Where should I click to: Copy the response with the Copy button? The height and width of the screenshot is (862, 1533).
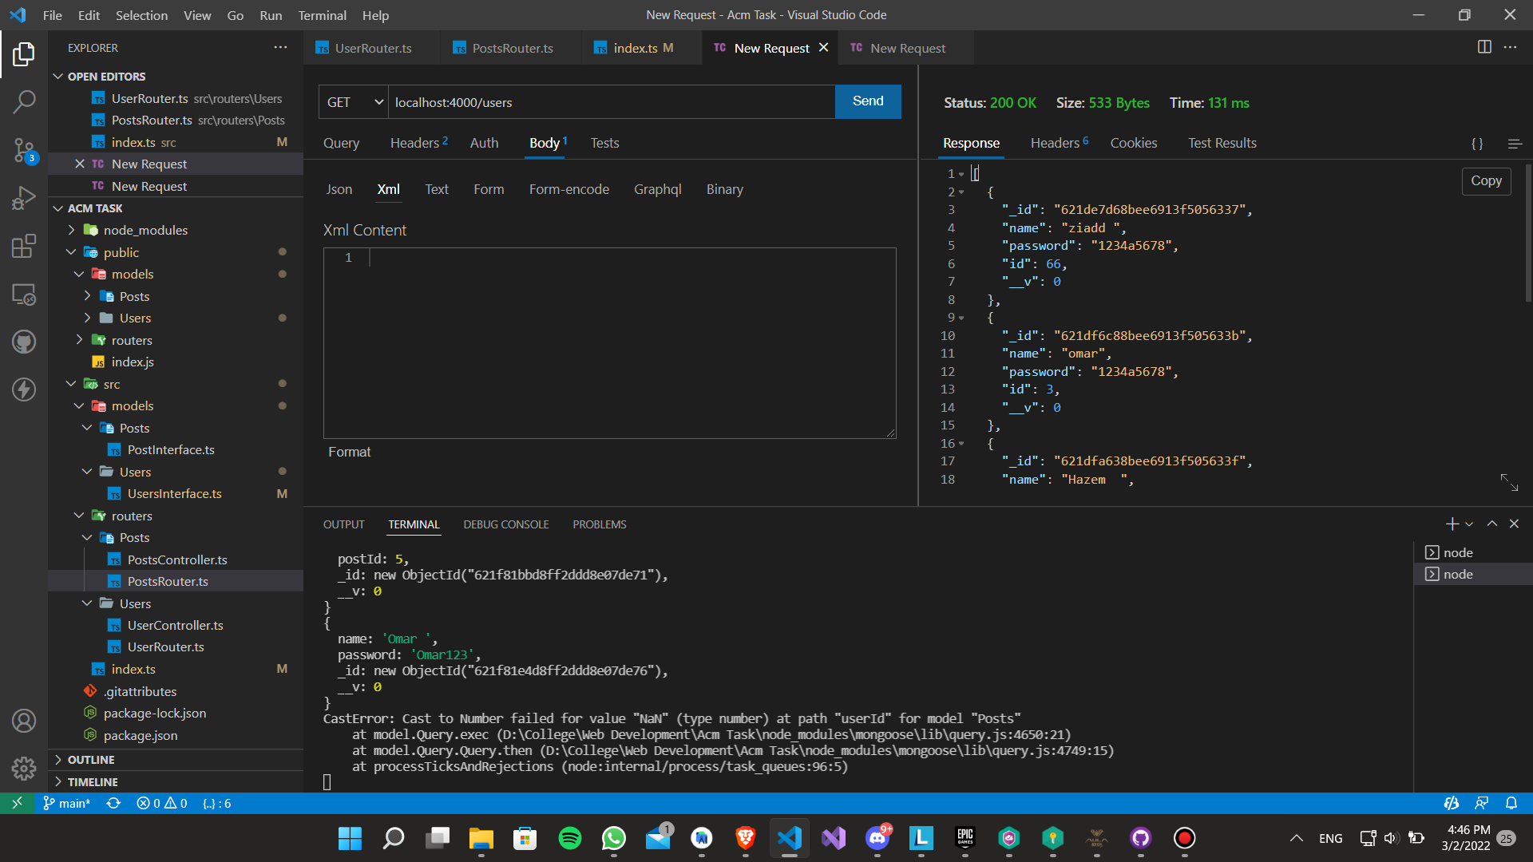pyautogui.click(x=1485, y=181)
